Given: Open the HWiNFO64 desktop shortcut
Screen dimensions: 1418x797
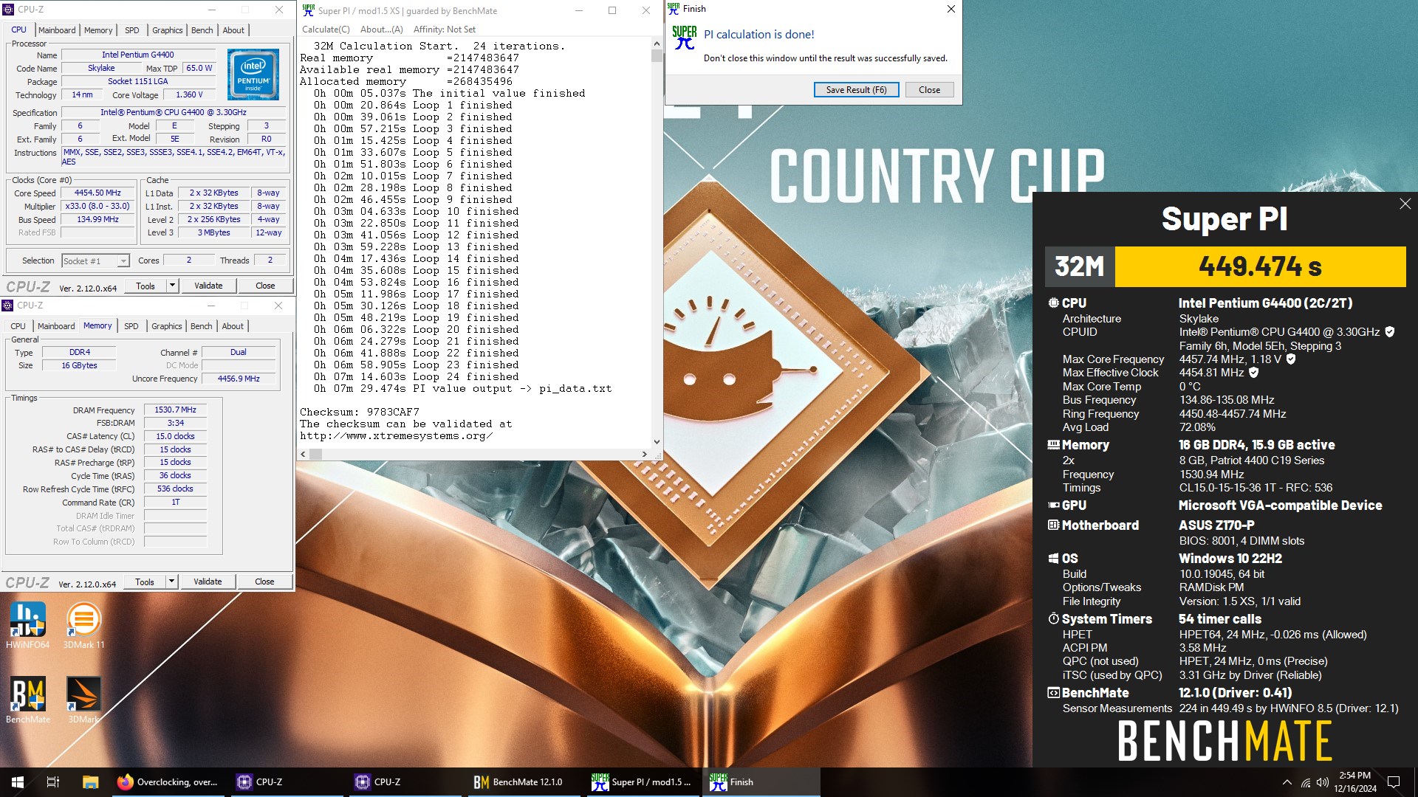Looking at the screenshot, I should coord(28,624).
